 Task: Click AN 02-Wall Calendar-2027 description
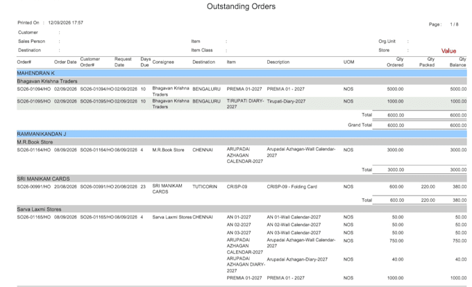pos(294,225)
